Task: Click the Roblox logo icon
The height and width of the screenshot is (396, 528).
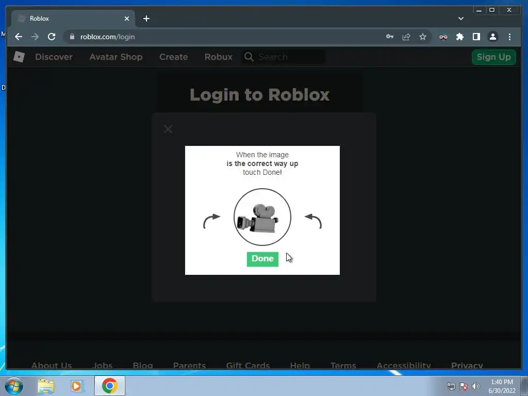Action: (x=19, y=57)
